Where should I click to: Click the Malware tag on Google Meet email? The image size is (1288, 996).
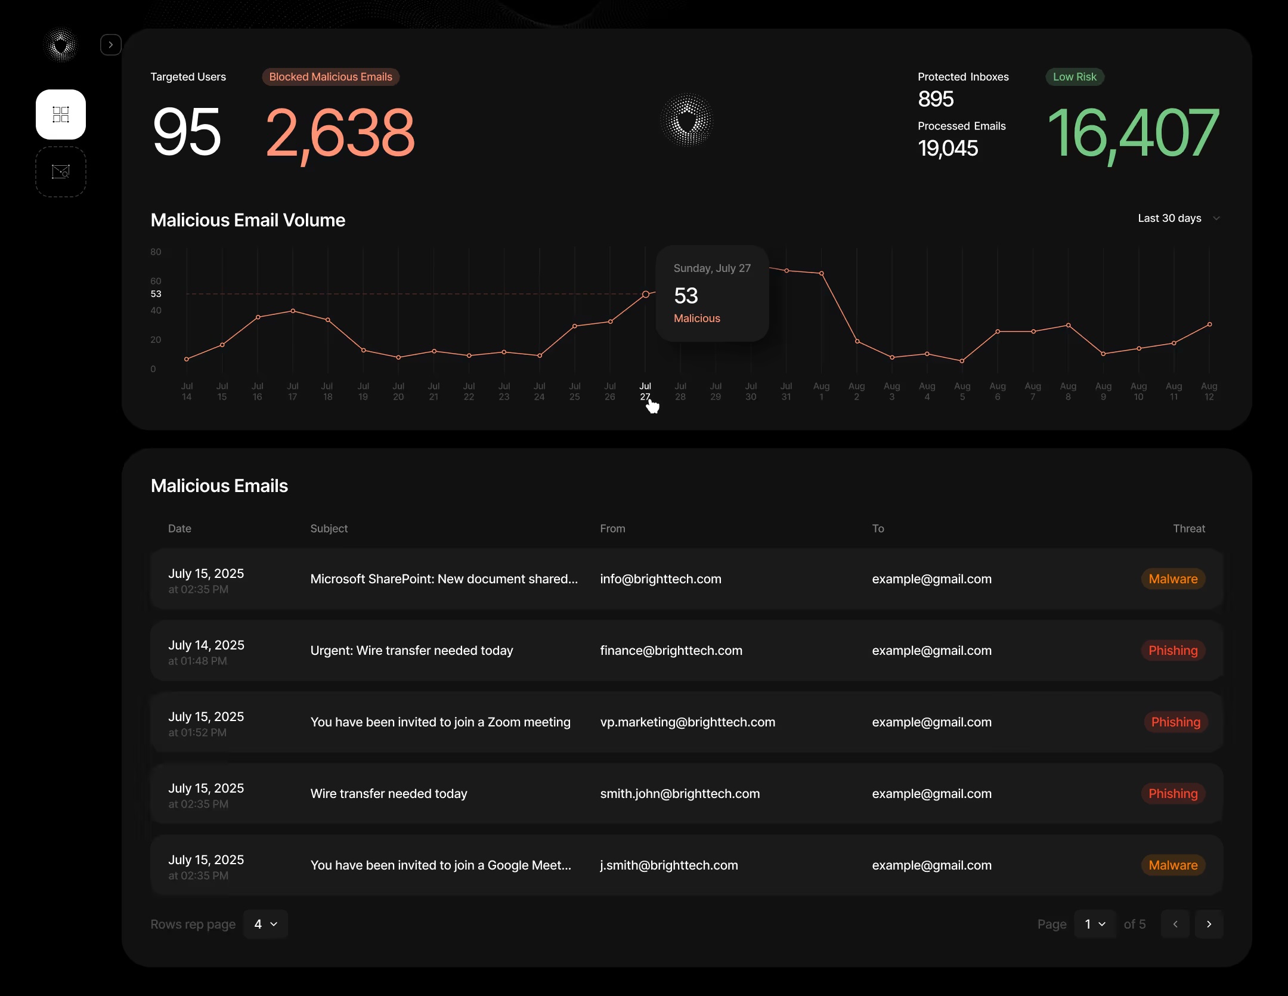(1173, 865)
